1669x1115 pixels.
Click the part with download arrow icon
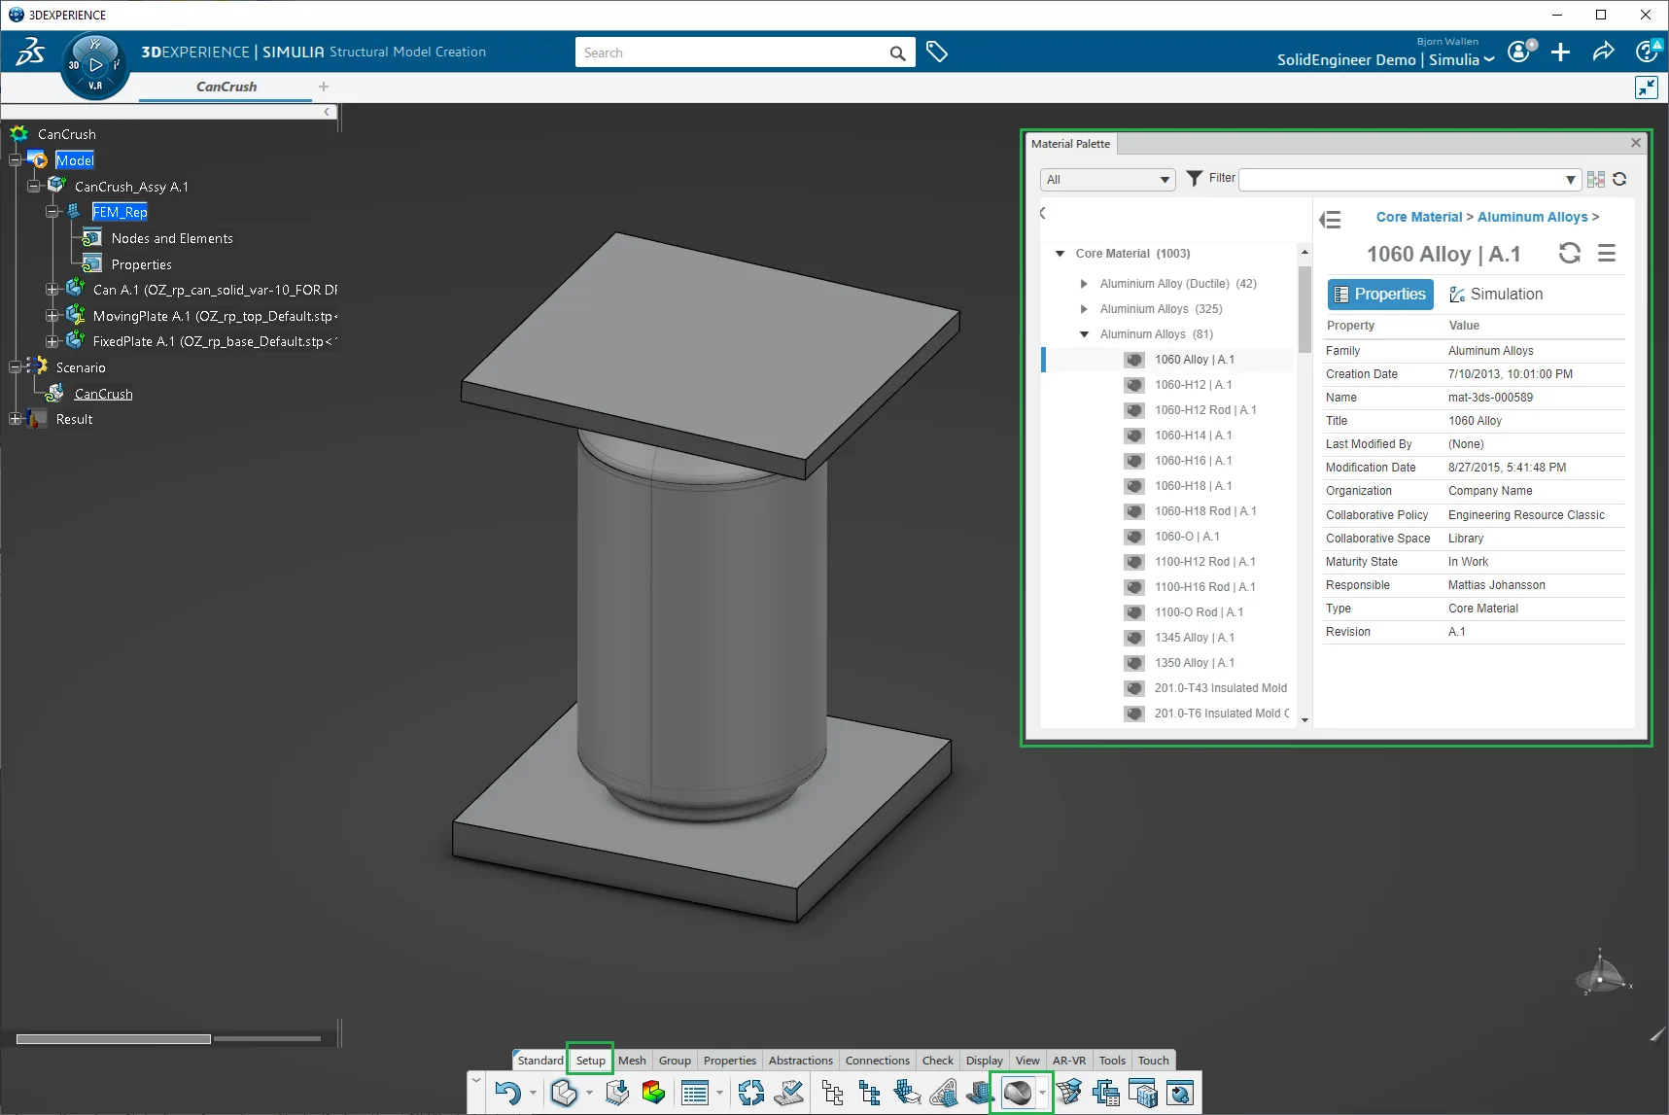coord(617,1093)
